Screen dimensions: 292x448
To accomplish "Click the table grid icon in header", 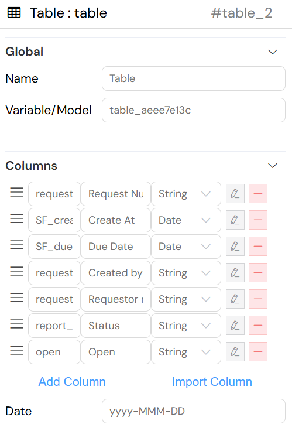I will [x=14, y=13].
